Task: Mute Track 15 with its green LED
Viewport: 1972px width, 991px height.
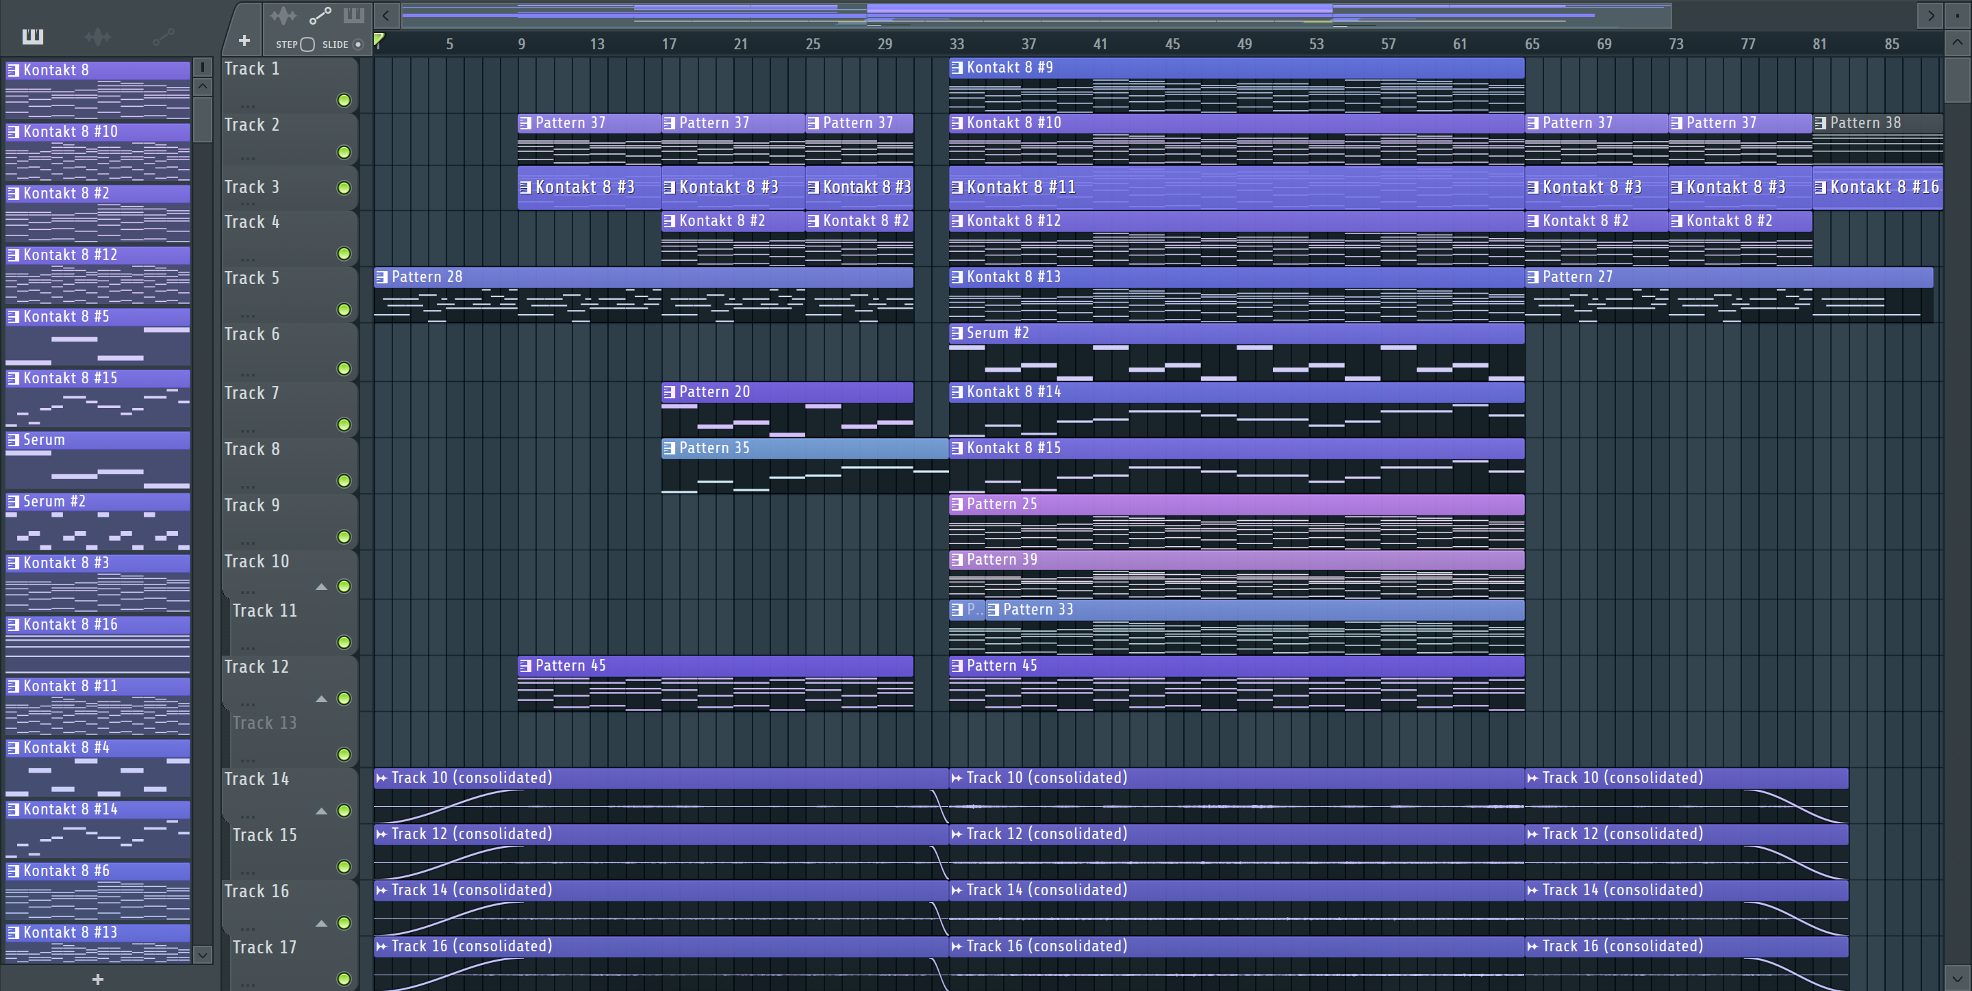Action: [x=344, y=866]
